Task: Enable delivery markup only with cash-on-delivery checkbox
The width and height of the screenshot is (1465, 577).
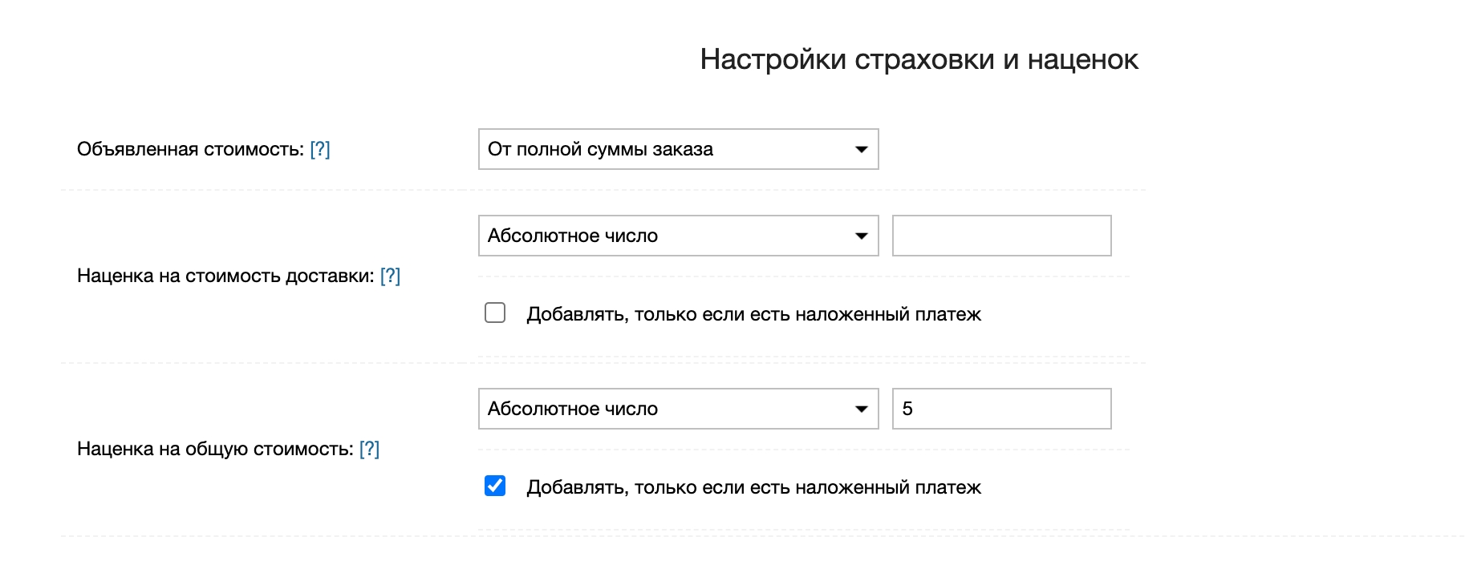Action: [x=495, y=313]
